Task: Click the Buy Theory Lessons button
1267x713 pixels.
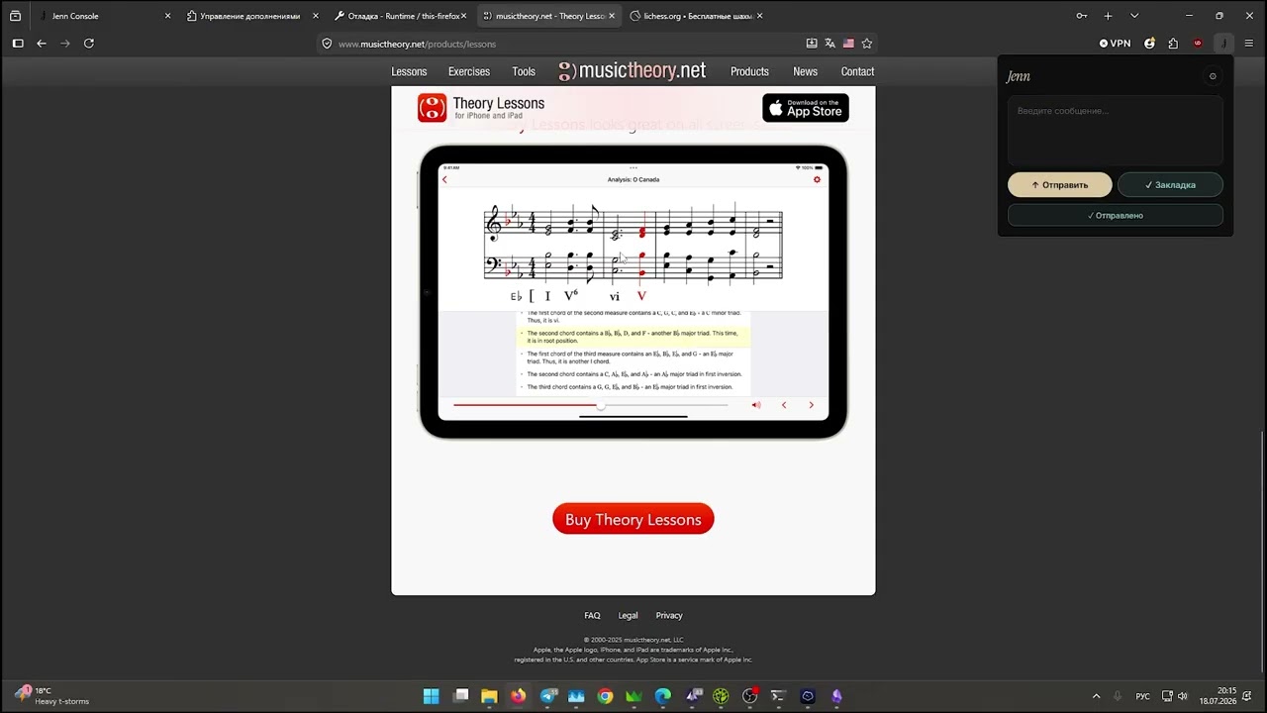Action: click(633, 519)
